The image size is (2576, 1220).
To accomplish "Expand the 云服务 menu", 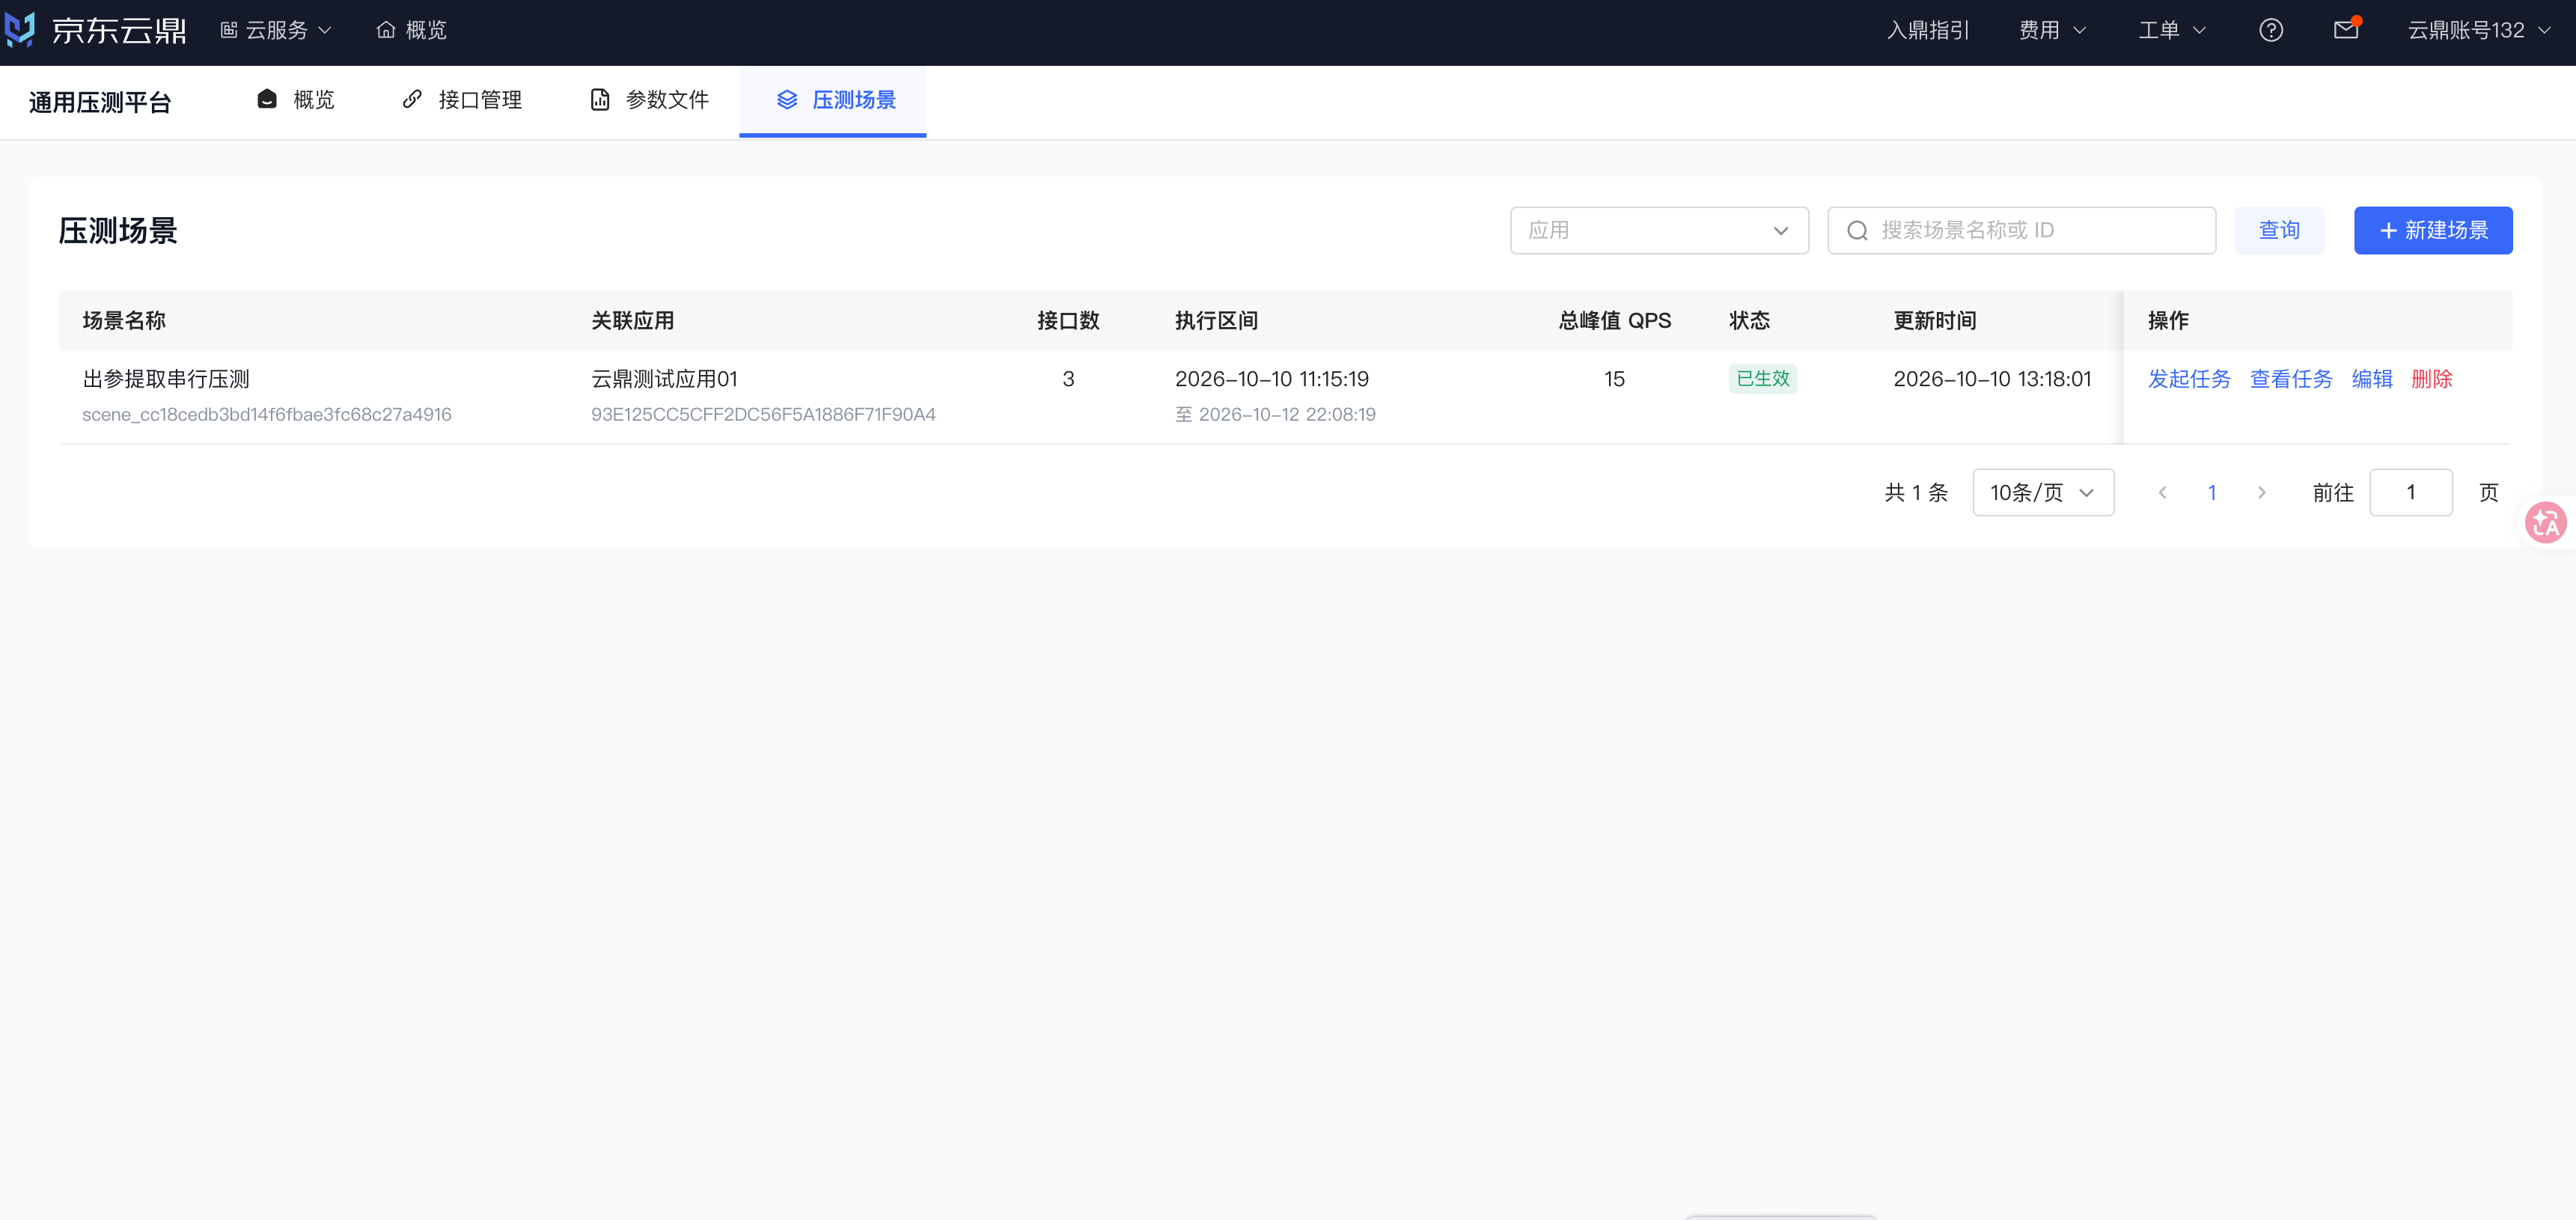I will tap(276, 30).
